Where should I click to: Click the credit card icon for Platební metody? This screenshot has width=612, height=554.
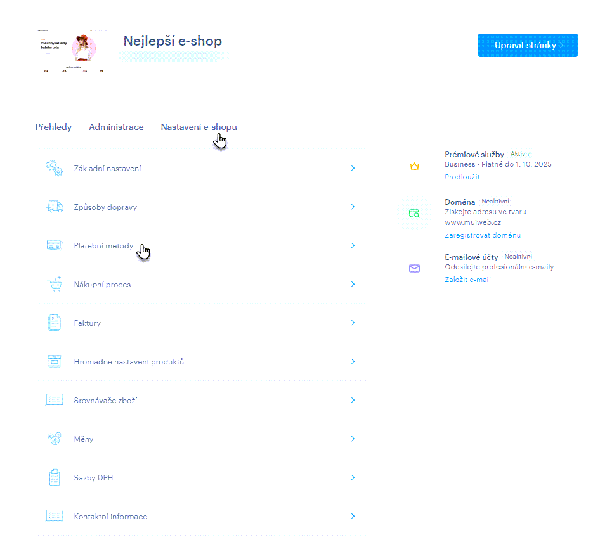(55, 245)
